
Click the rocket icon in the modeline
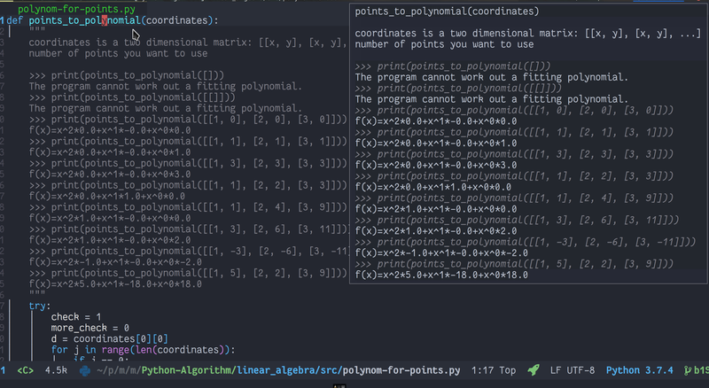tap(534, 370)
